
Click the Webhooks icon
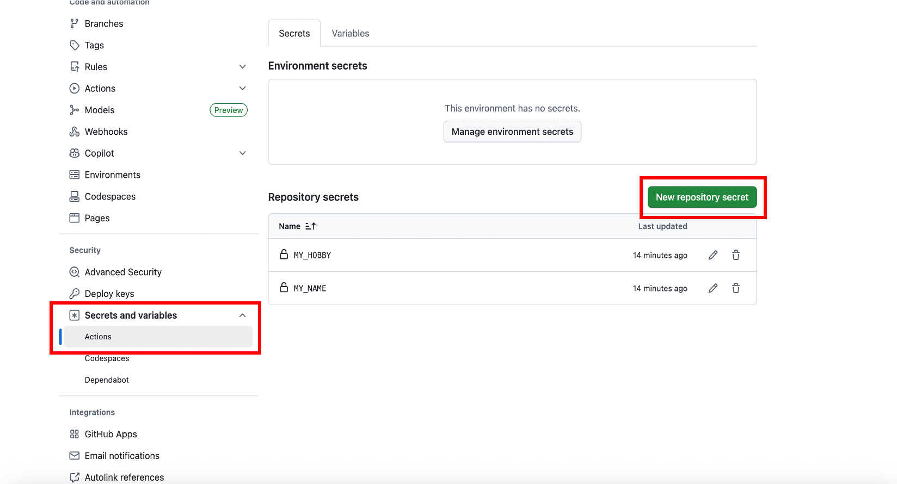point(75,132)
